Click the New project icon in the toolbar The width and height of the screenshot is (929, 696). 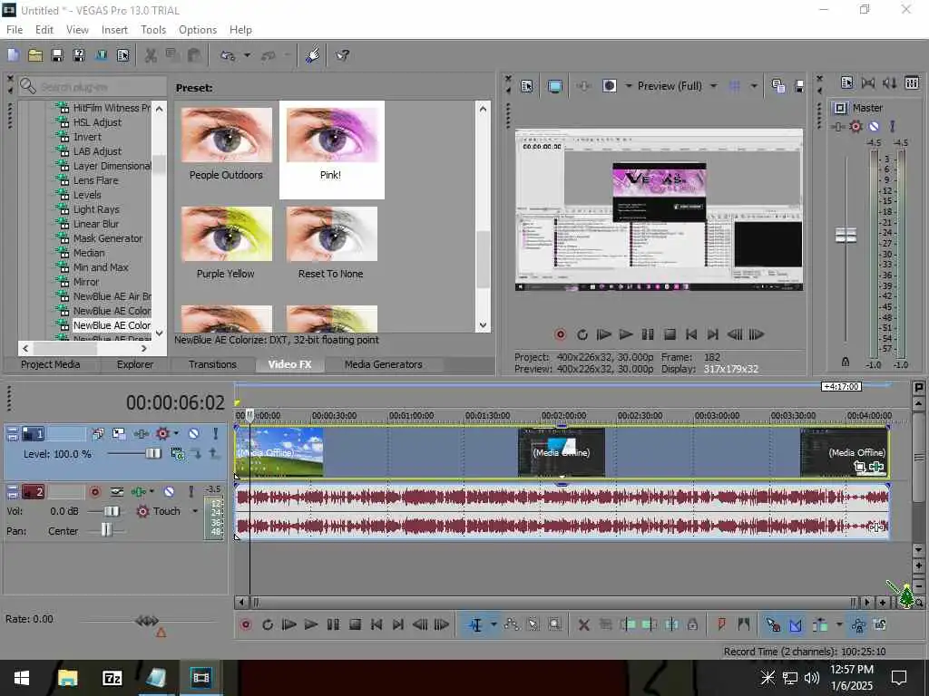point(14,55)
